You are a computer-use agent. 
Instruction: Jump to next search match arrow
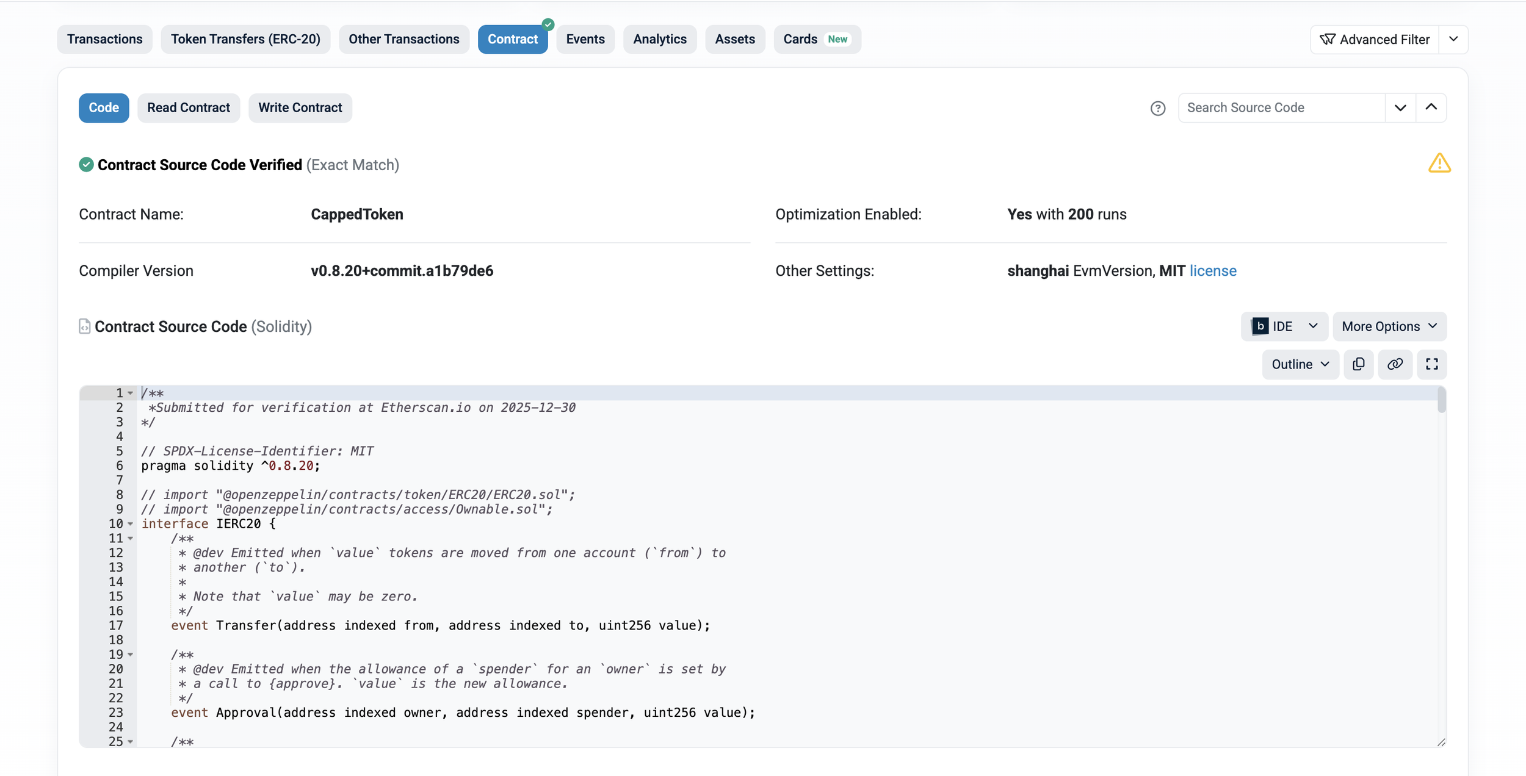tap(1400, 108)
